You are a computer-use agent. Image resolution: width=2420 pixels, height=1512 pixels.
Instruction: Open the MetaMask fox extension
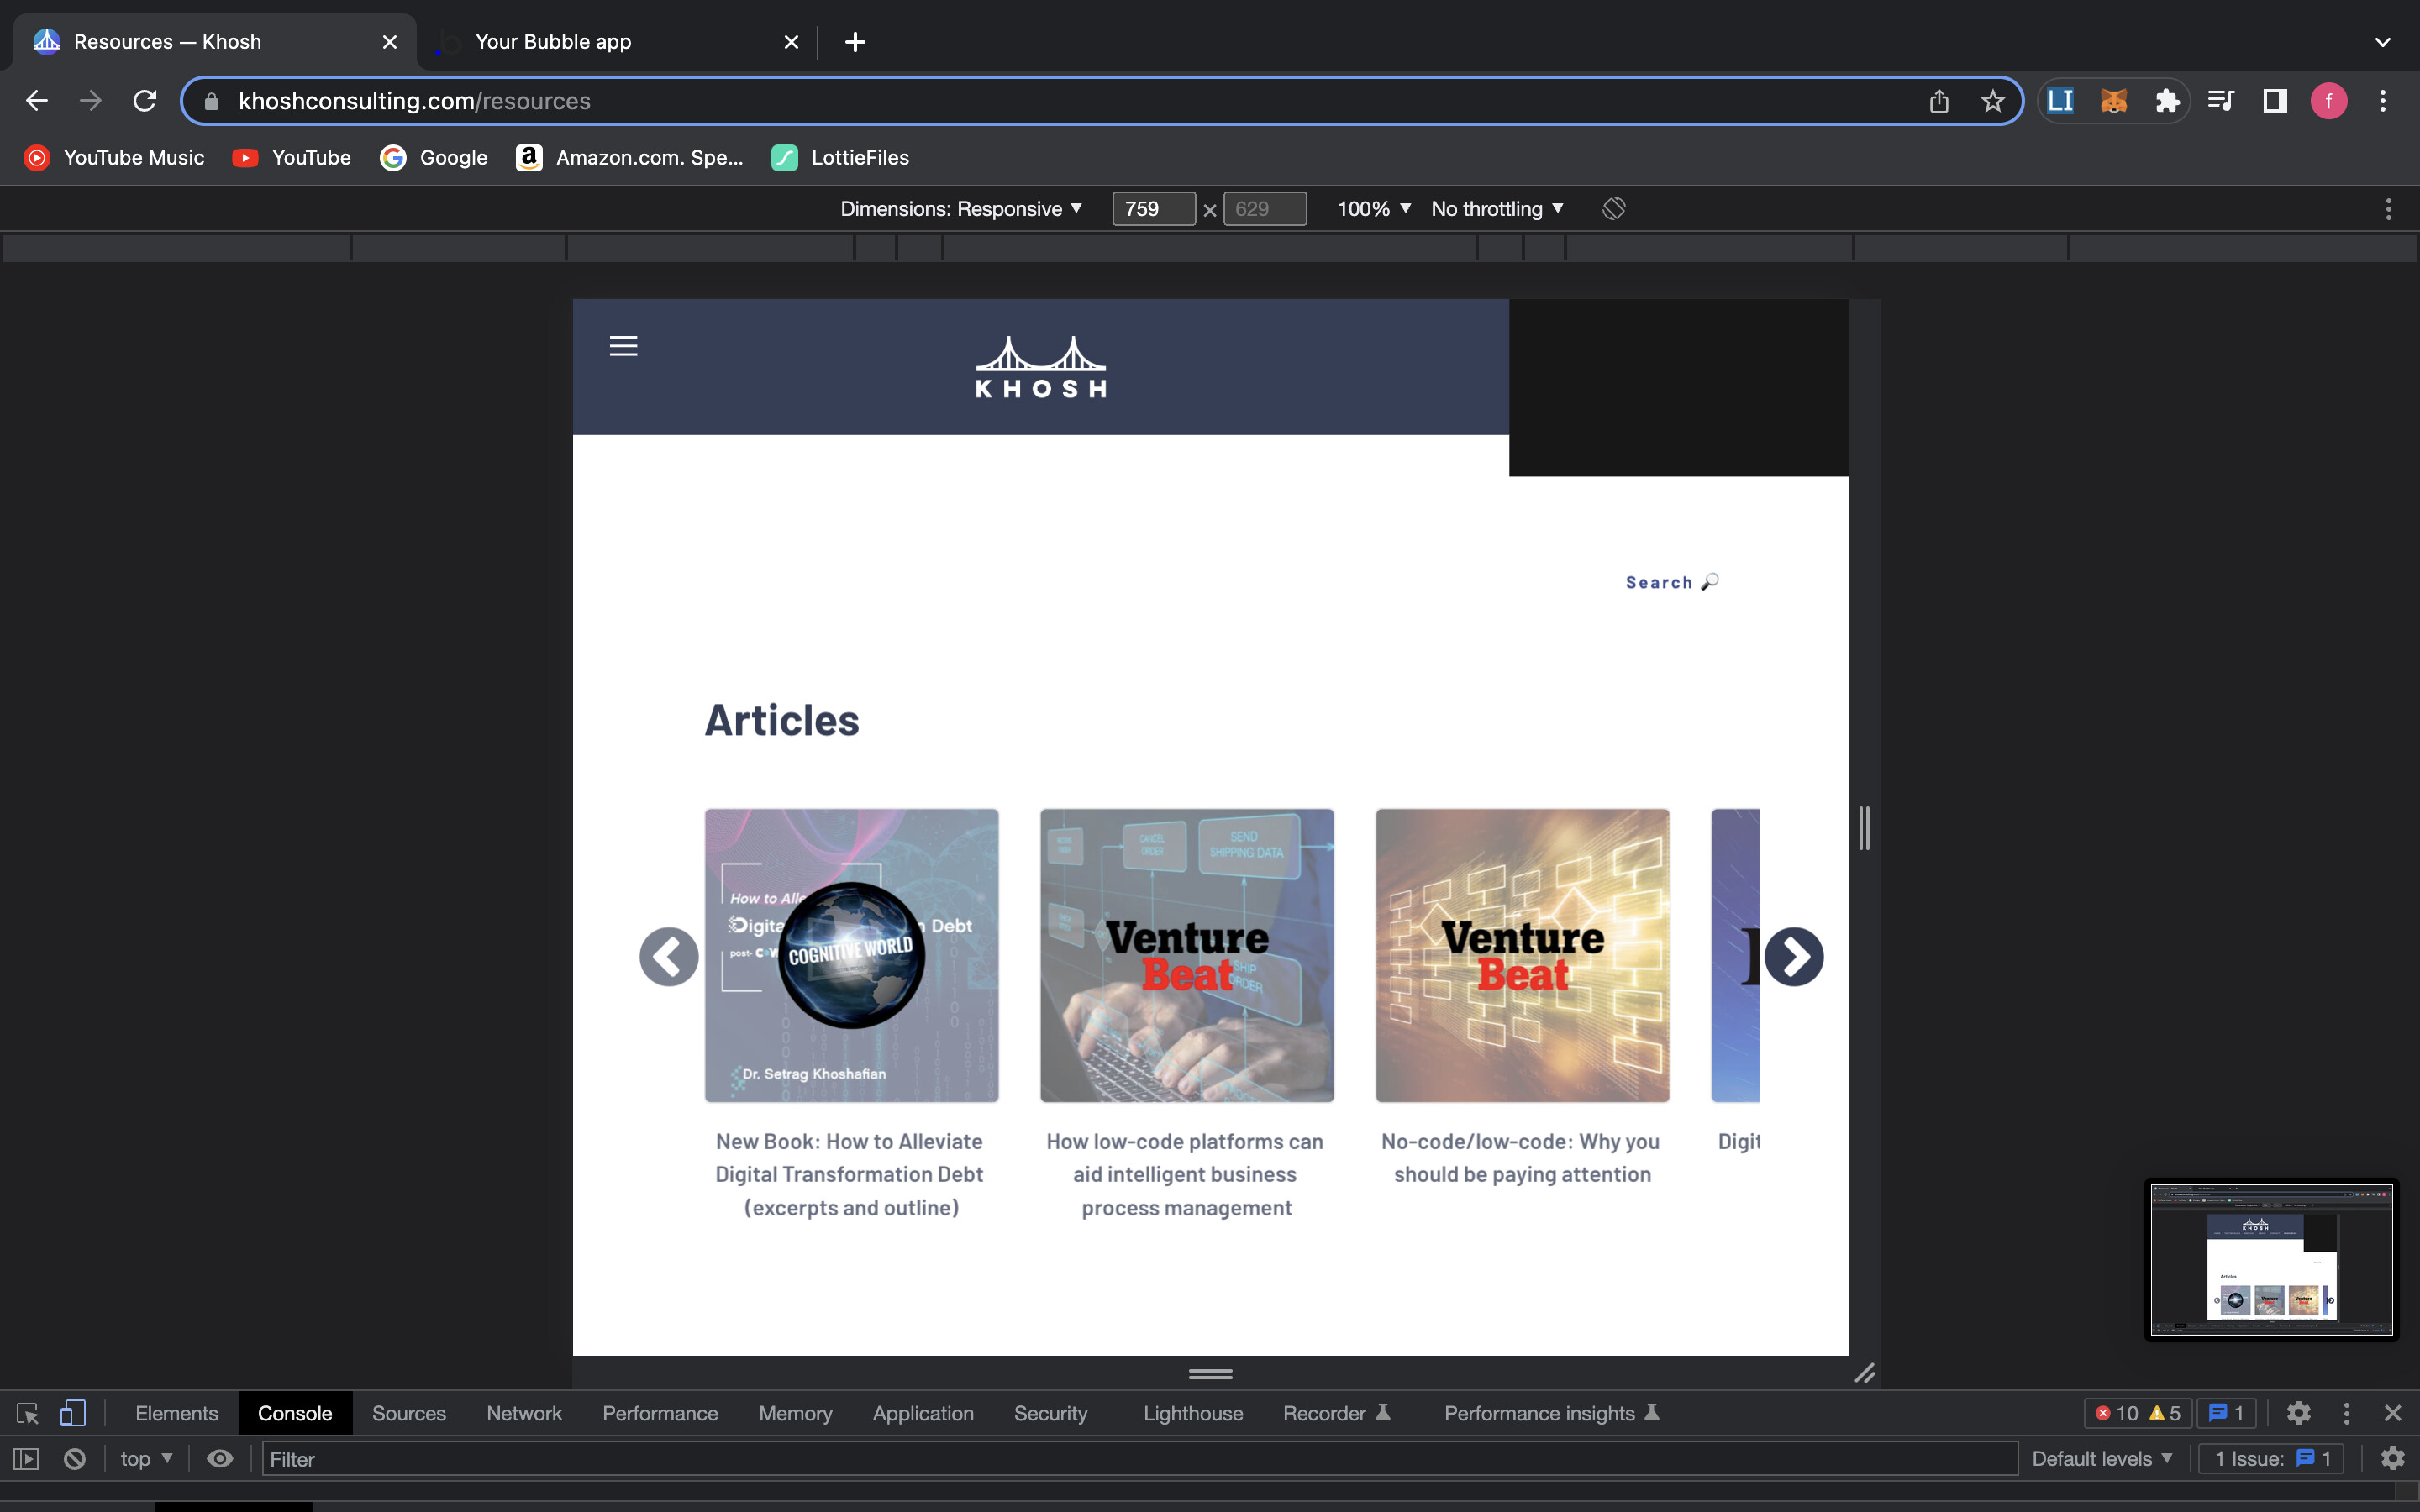pos(2113,101)
